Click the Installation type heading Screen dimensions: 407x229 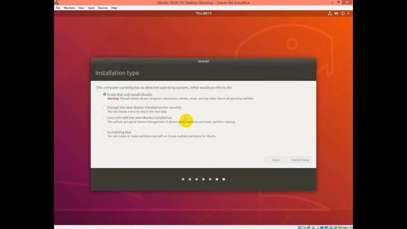(x=117, y=73)
